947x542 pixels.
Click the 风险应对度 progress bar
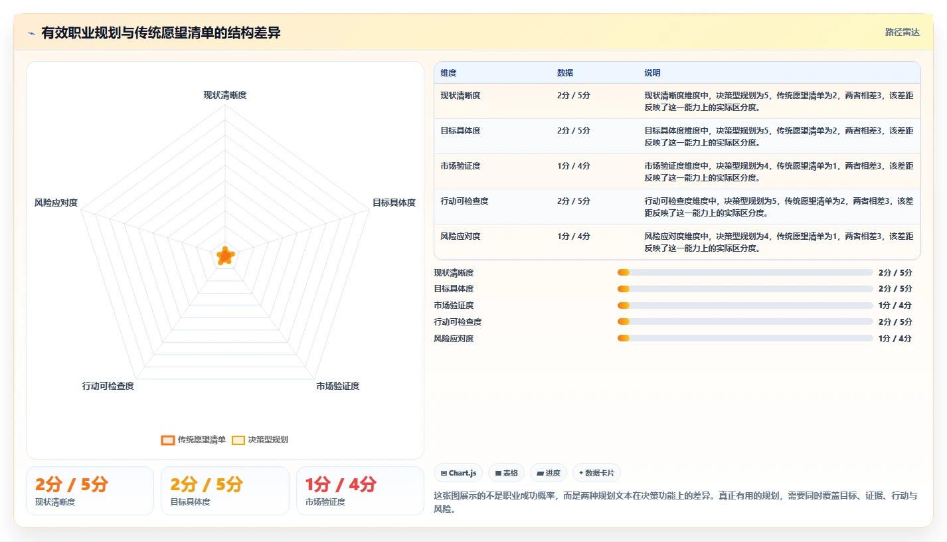(x=745, y=338)
